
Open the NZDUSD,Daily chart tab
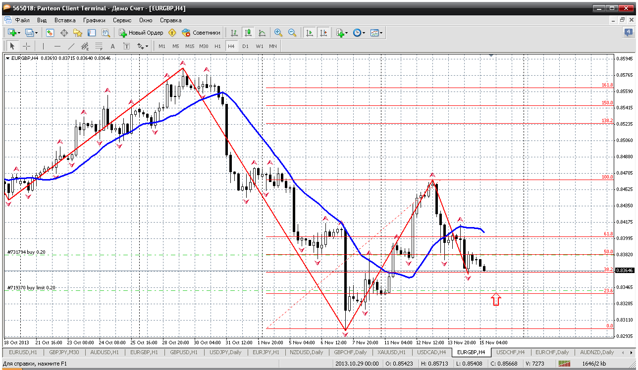point(307,352)
